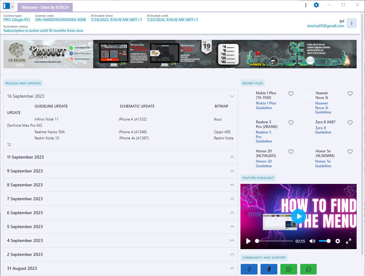Viewport: 365px width, 276px height.
Task: Click the first green WhatsApp button
Action: point(288,269)
